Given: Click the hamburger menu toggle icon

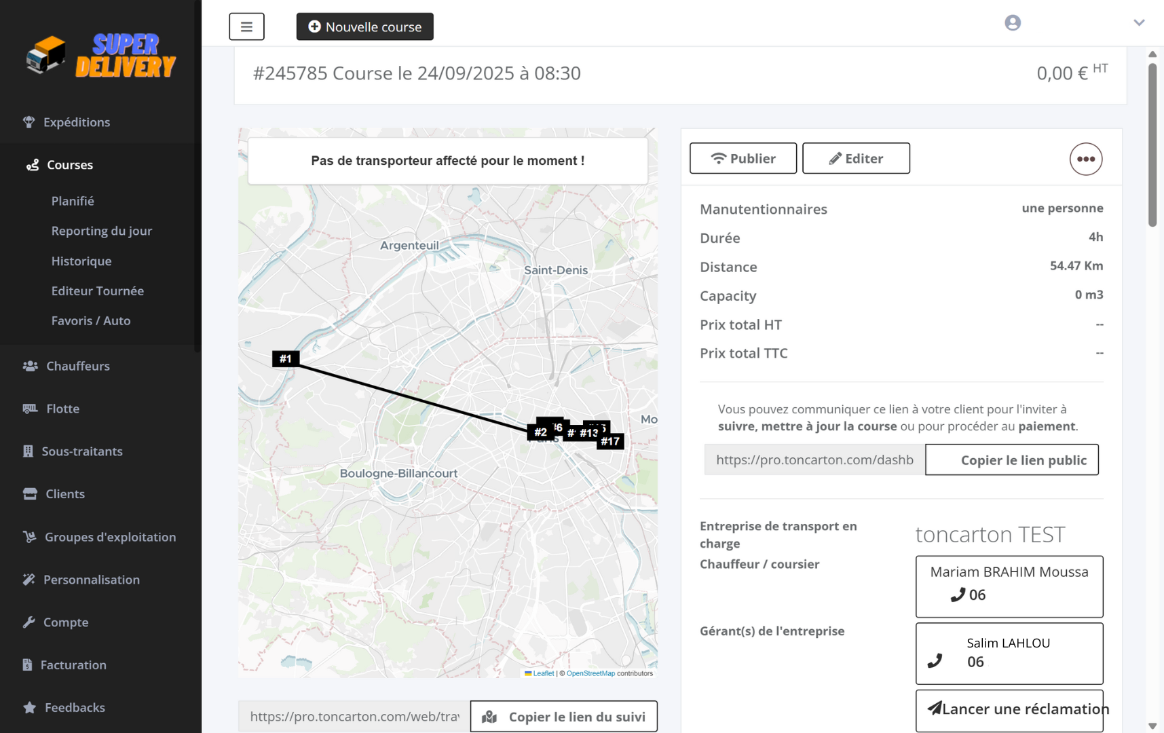Looking at the screenshot, I should pyautogui.click(x=246, y=26).
